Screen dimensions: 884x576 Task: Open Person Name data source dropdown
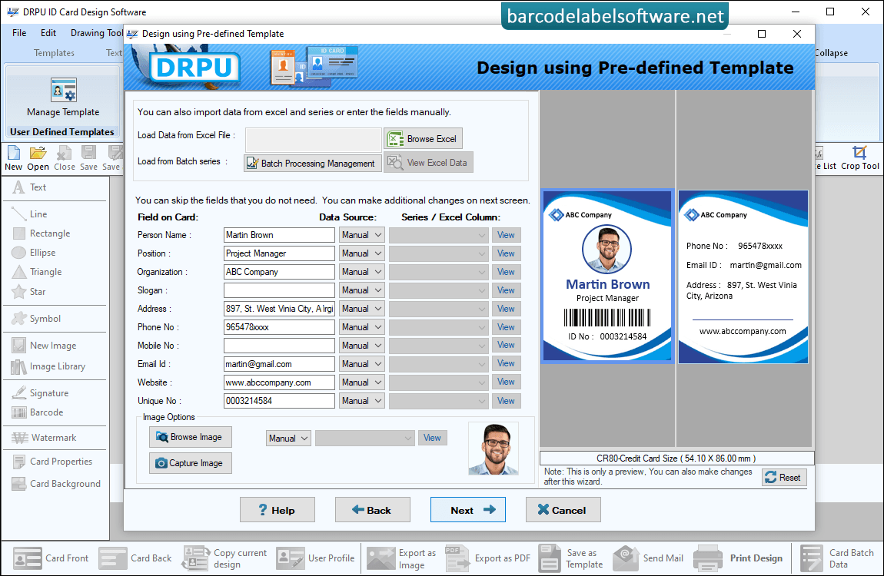click(x=361, y=235)
